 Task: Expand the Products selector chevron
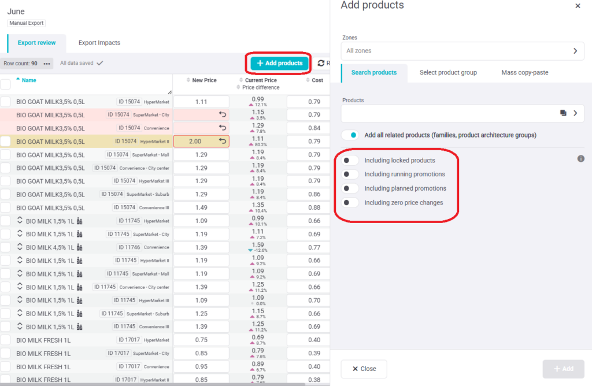tap(575, 113)
